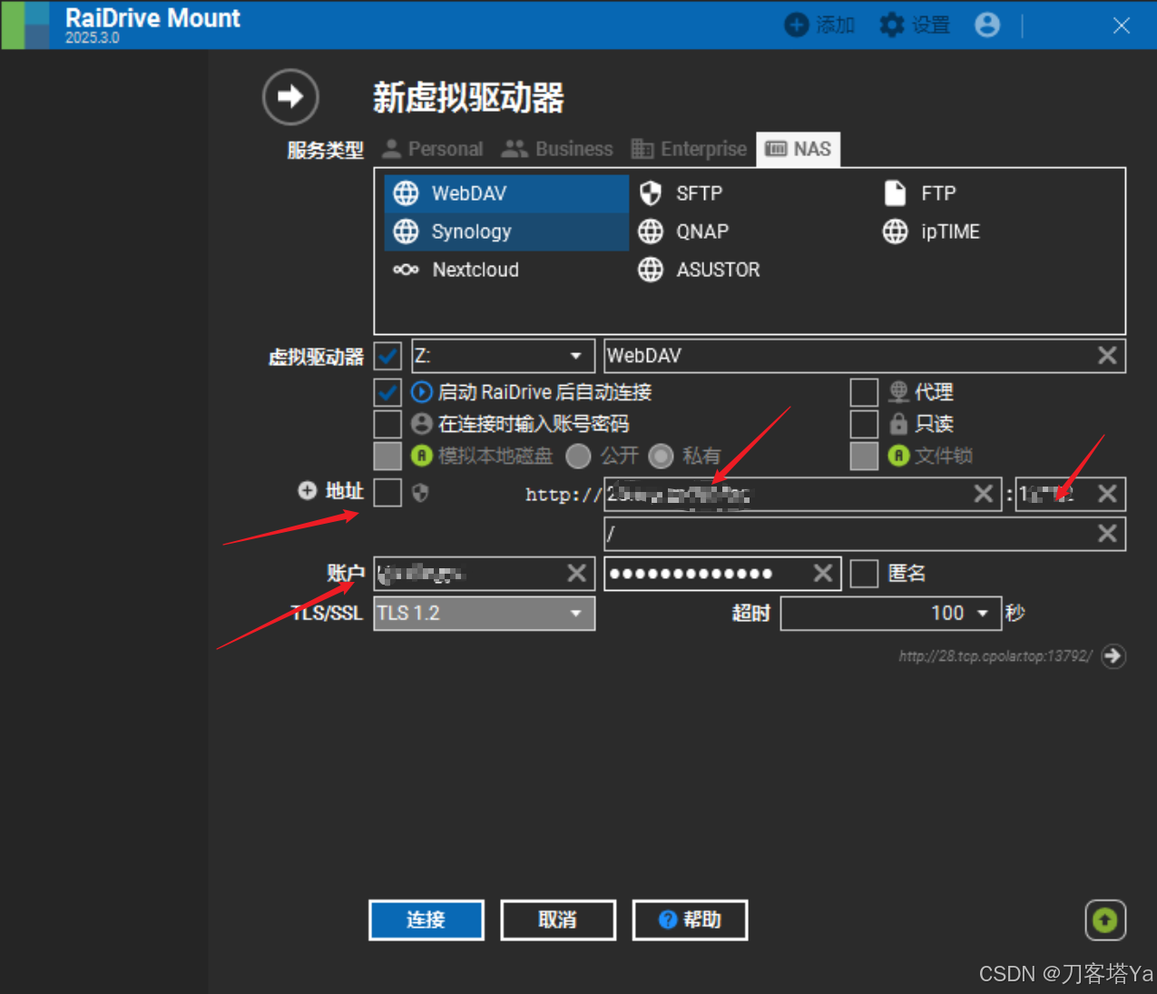This screenshot has width=1157, height=994.
Task: Click the http://28.tcp.cpolar.top:13792/ URL text
Action: (x=995, y=656)
